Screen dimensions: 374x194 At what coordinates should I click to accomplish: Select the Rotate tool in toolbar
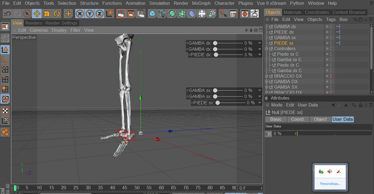tap(57, 14)
